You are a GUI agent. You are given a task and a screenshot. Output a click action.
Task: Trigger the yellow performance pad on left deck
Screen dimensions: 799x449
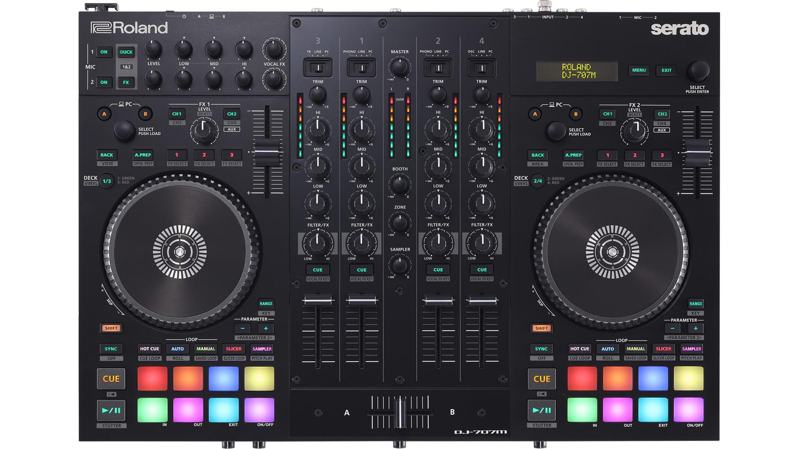coord(259,379)
